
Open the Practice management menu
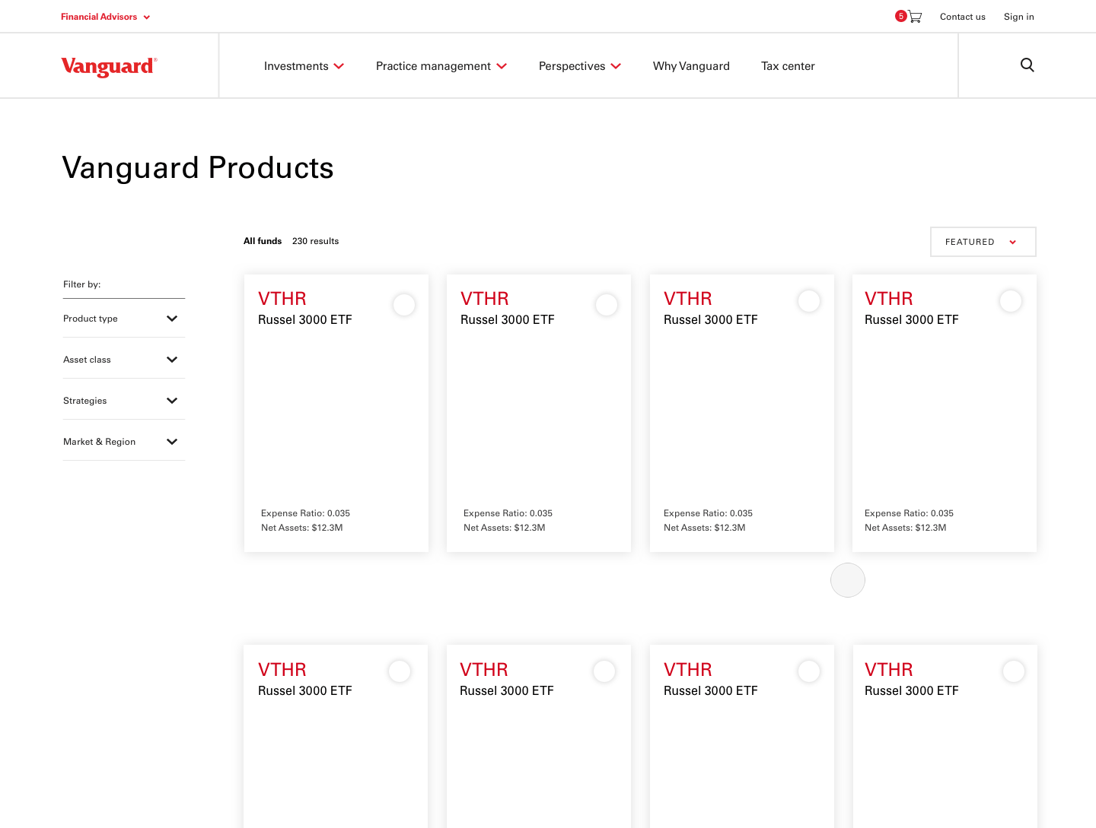[441, 66]
